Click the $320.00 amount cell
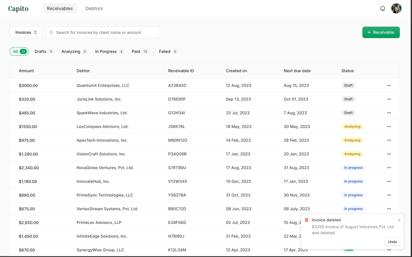412x257 pixels. pos(27,99)
